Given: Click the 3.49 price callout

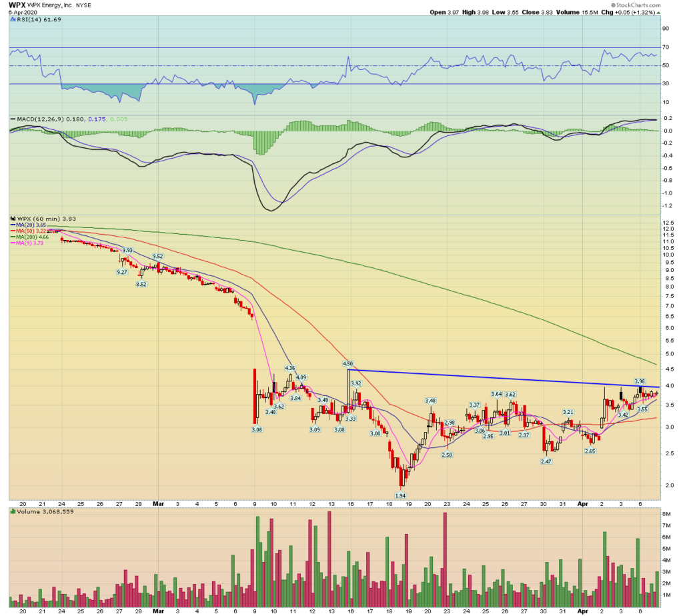Looking at the screenshot, I should tap(323, 400).
